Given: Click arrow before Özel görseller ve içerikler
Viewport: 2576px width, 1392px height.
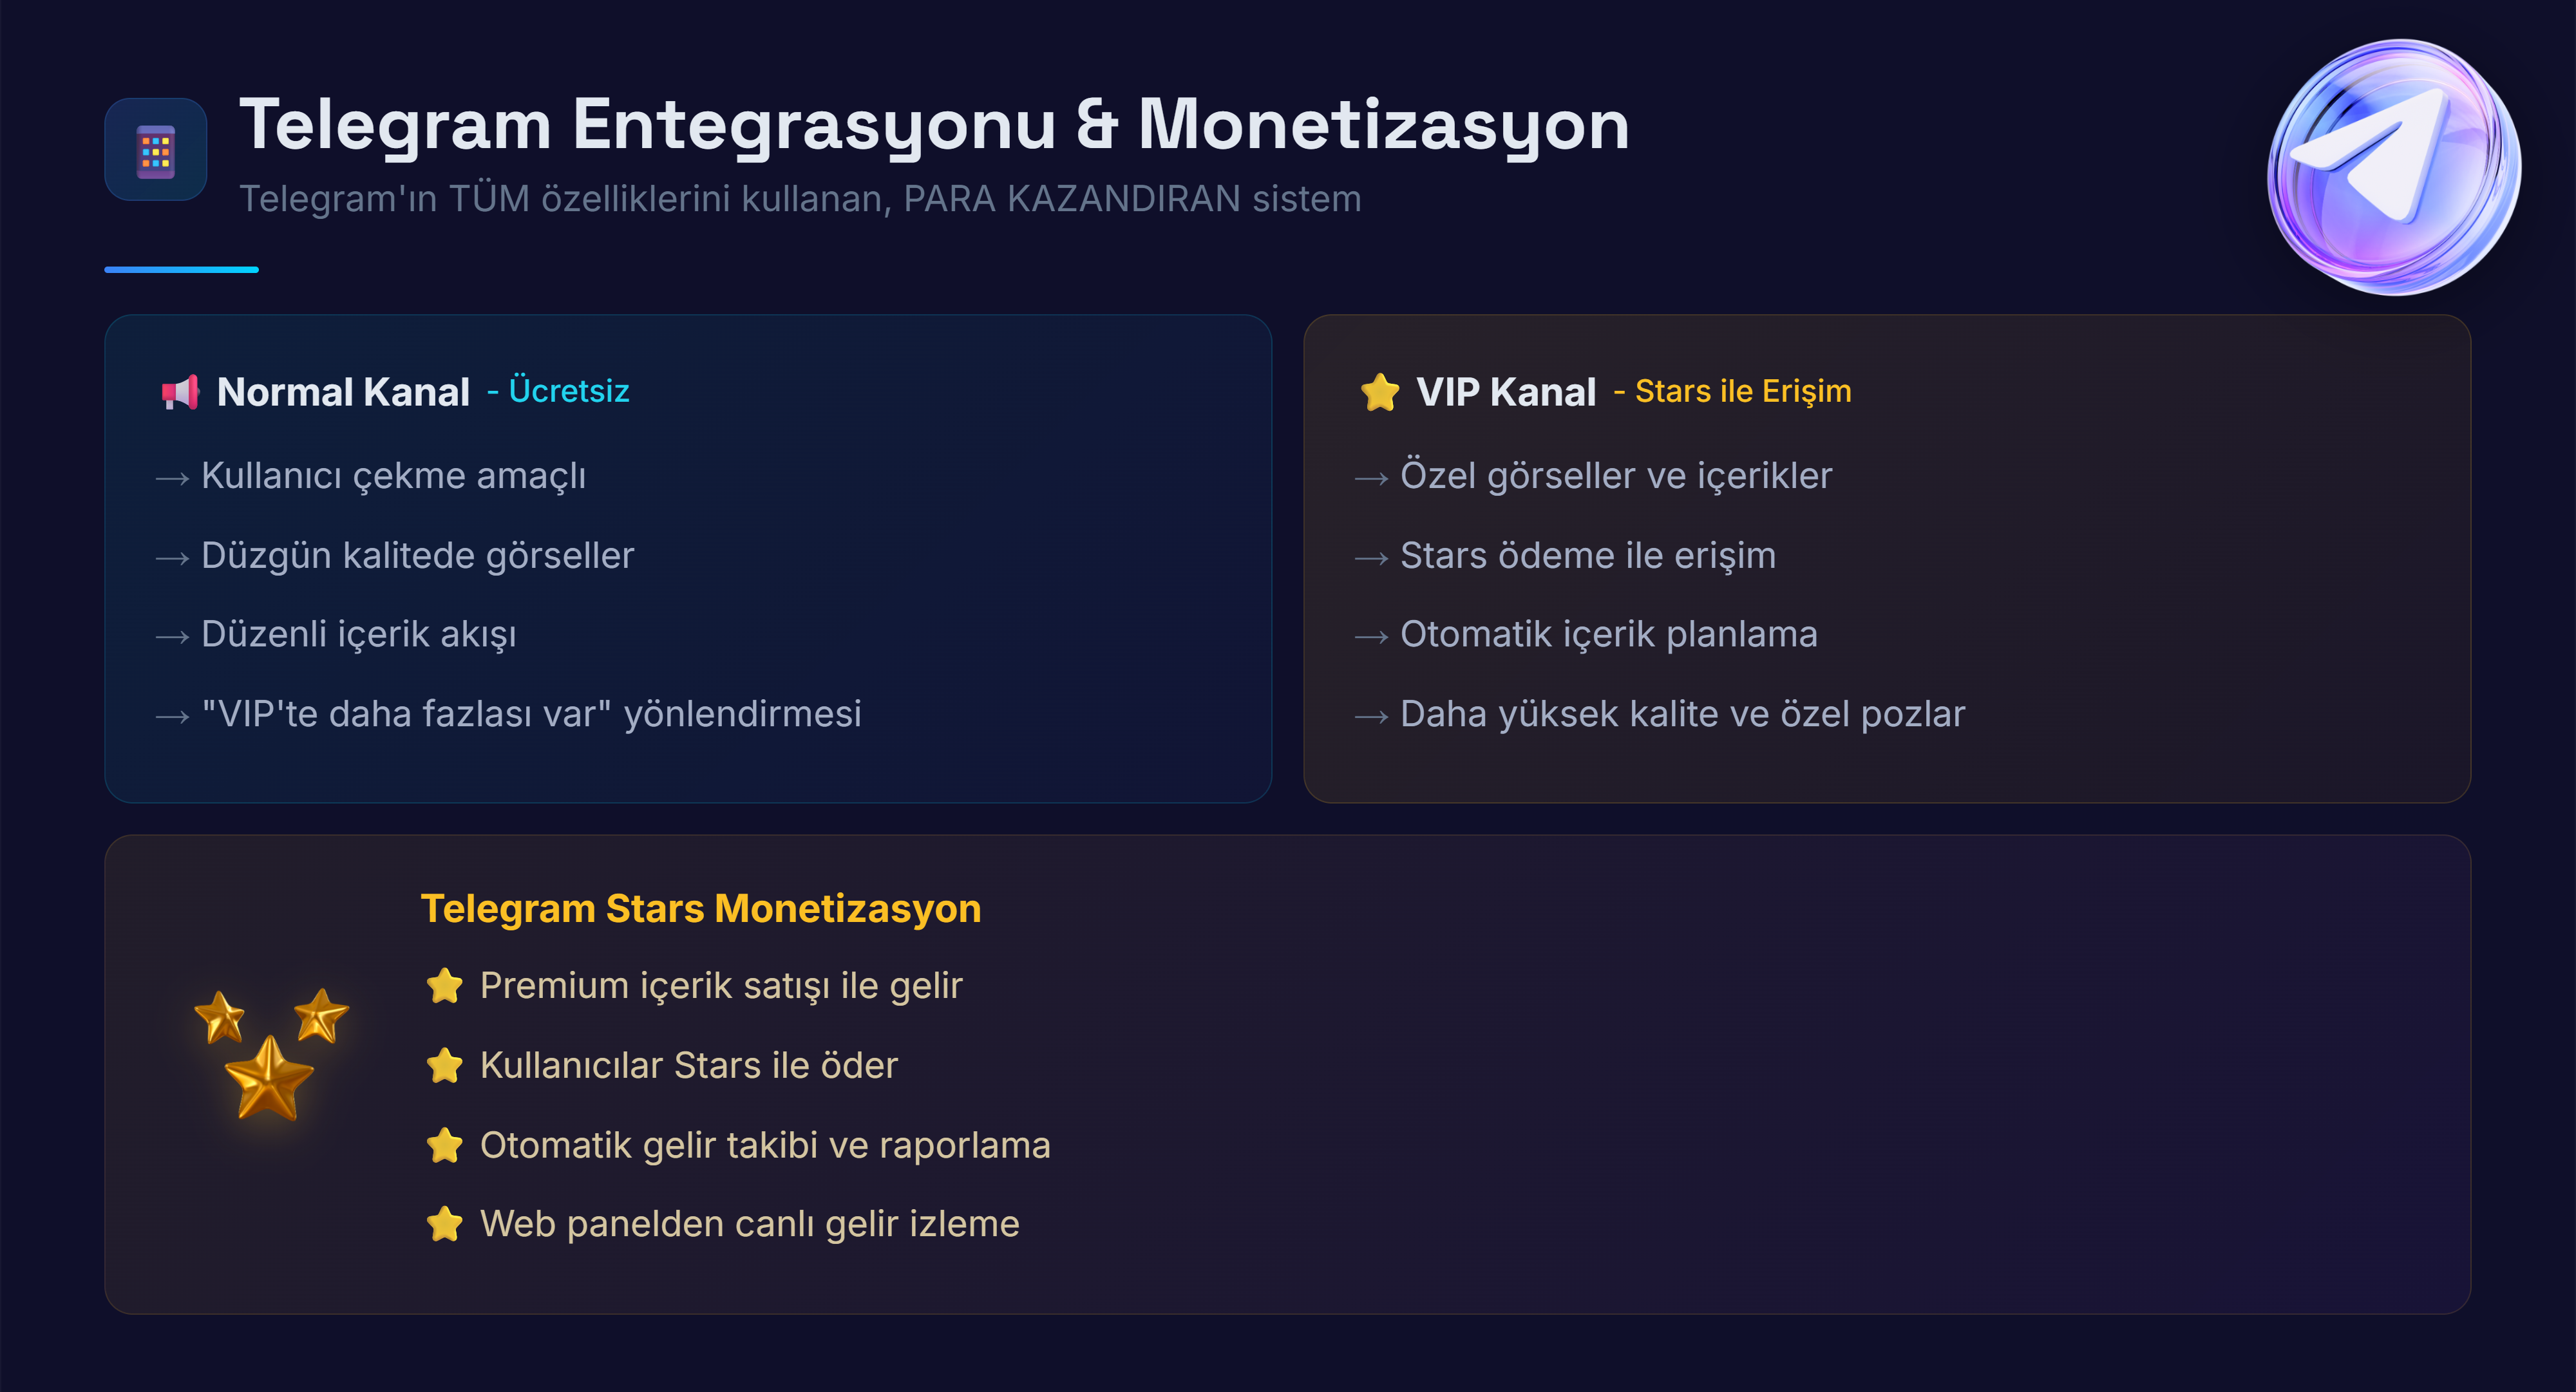Looking at the screenshot, I should (1371, 479).
